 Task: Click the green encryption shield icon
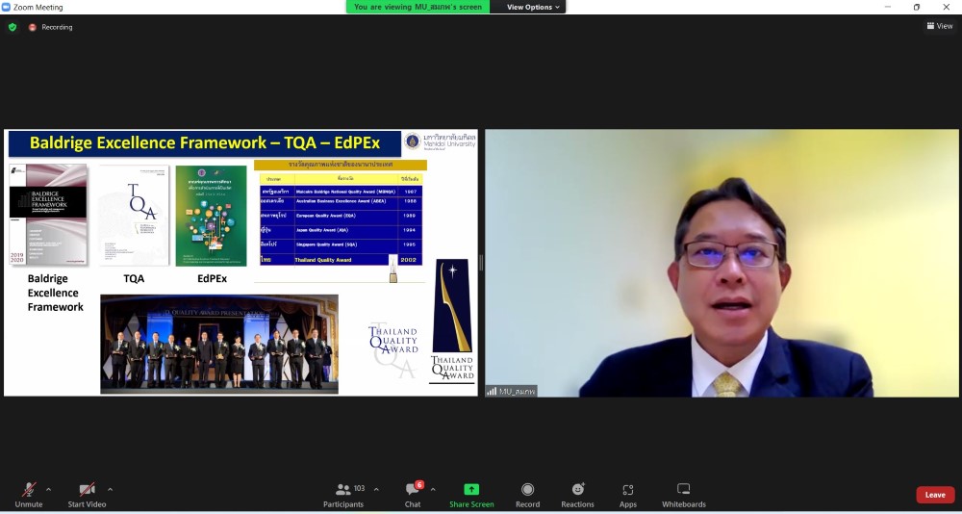click(13, 27)
